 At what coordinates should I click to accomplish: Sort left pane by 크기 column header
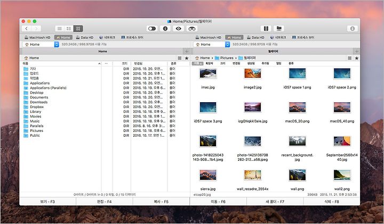pos(122,63)
